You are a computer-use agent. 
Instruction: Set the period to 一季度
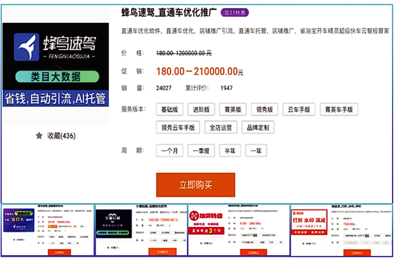coord(204,151)
